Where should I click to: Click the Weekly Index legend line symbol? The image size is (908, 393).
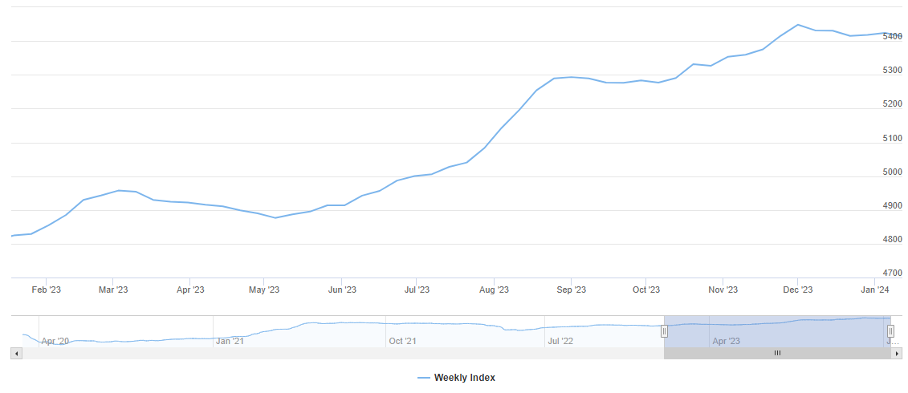click(x=424, y=378)
